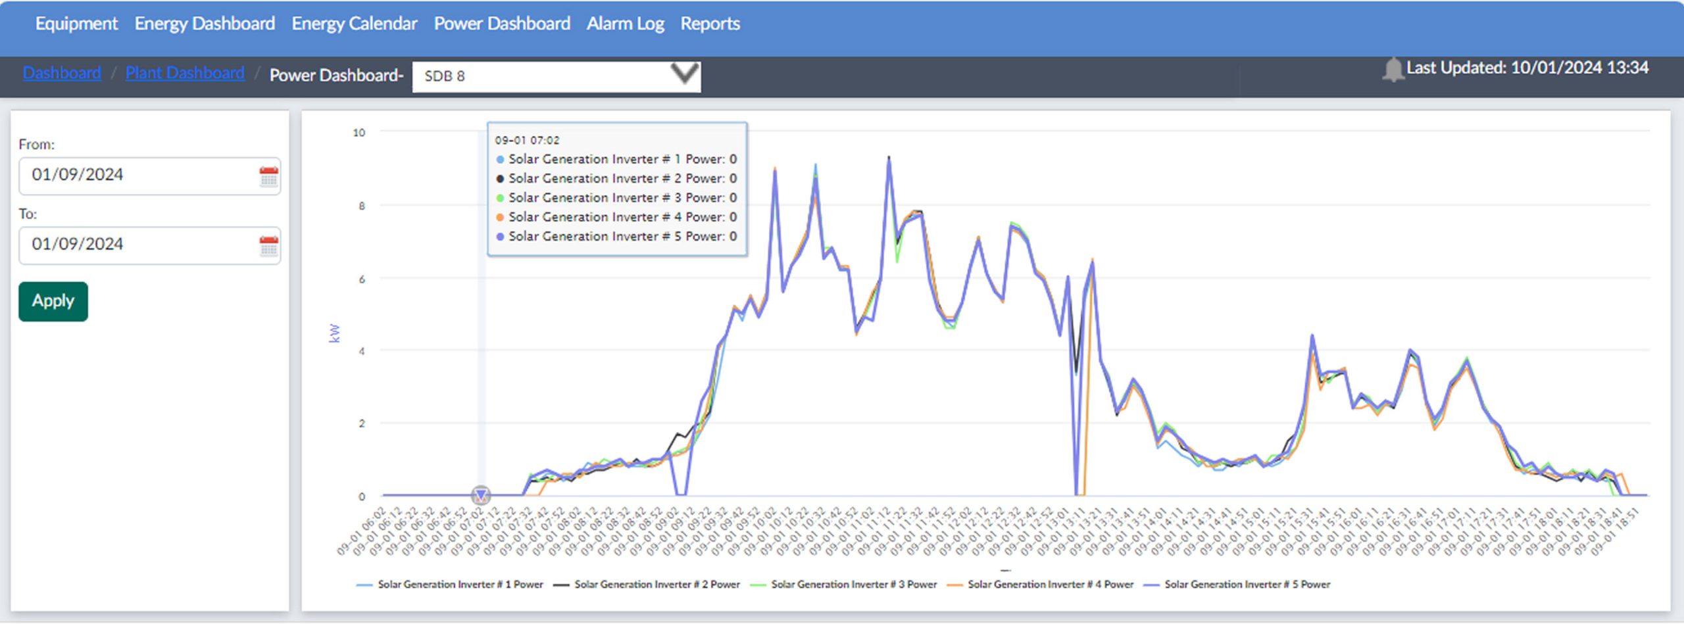Open the Equipment menu
The width and height of the screenshot is (1684, 624).
(x=76, y=24)
